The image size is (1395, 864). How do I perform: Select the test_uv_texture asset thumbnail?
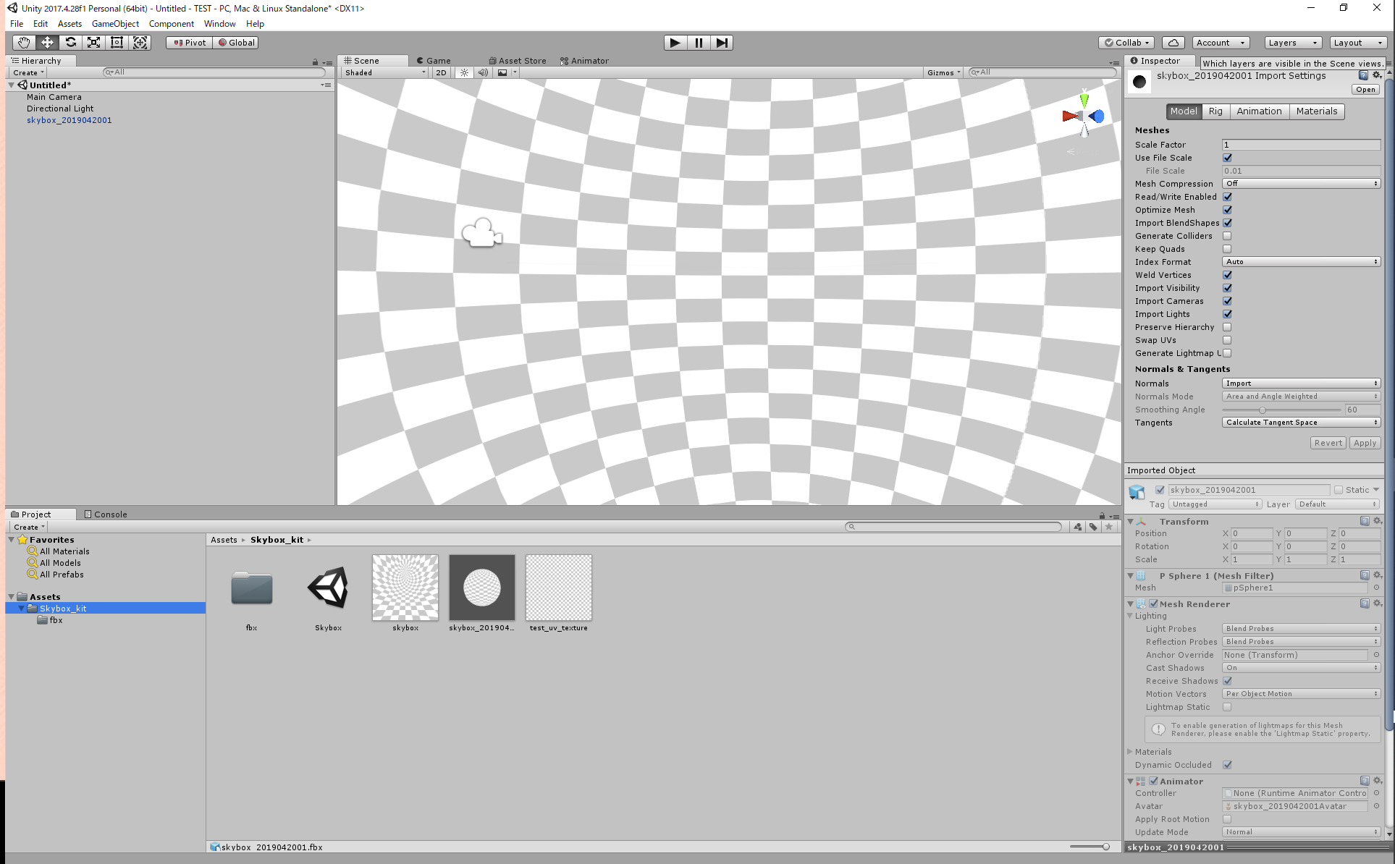(x=558, y=587)
